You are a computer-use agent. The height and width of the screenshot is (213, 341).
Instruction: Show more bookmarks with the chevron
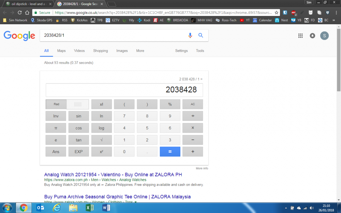(x=333, y=20)
